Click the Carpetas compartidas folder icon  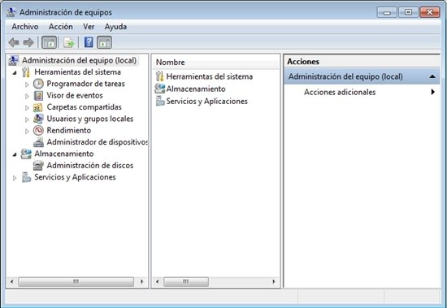point(38,107)
